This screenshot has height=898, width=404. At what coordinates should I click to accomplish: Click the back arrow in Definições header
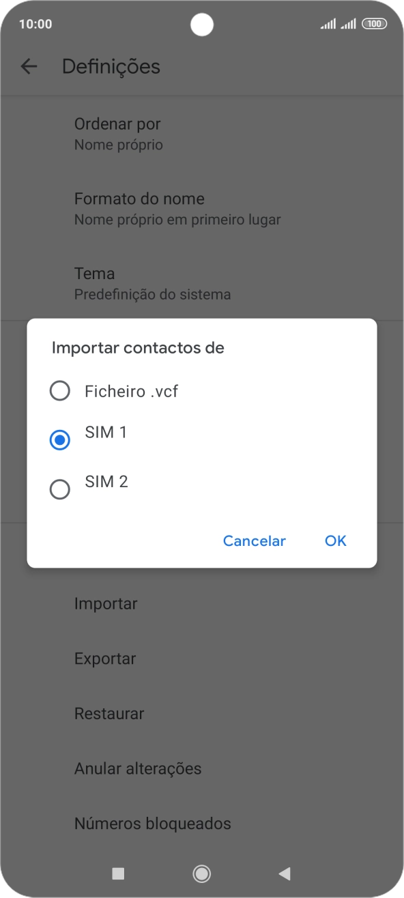point(31,66)
